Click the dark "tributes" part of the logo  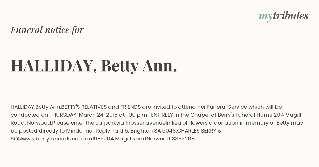(290, 16)
